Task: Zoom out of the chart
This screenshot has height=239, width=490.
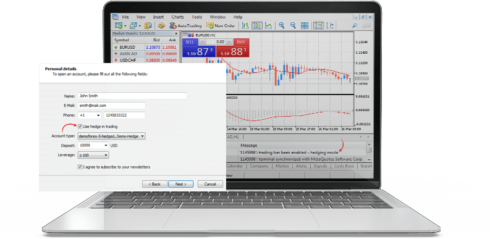Action: (x=293, y=25)
